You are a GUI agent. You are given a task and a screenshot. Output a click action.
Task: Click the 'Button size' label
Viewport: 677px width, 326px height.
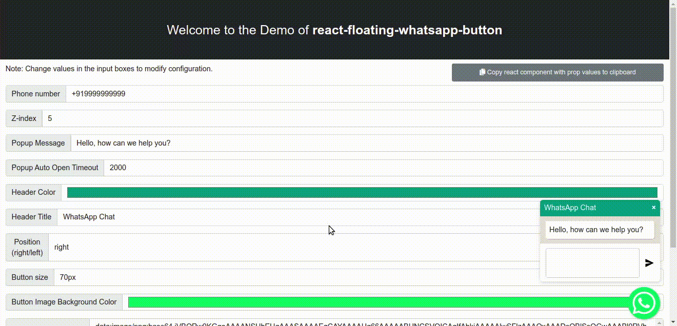click(x=30, y=277)
